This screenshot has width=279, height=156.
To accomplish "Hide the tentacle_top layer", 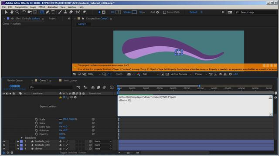I will click(x=4, y=142).
